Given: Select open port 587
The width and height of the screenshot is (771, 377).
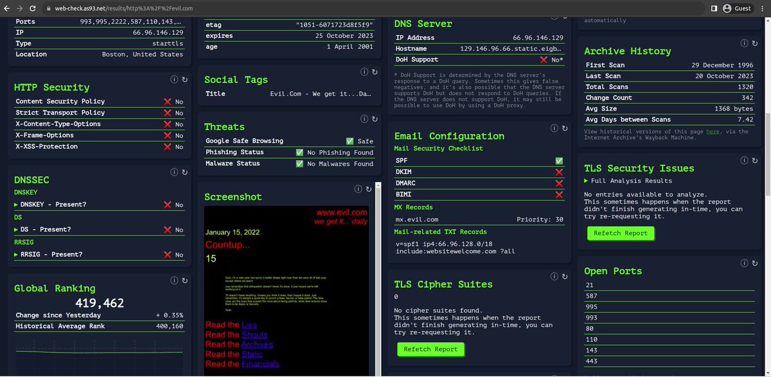Looking at the screenshot, I should (x=669, y=295).
